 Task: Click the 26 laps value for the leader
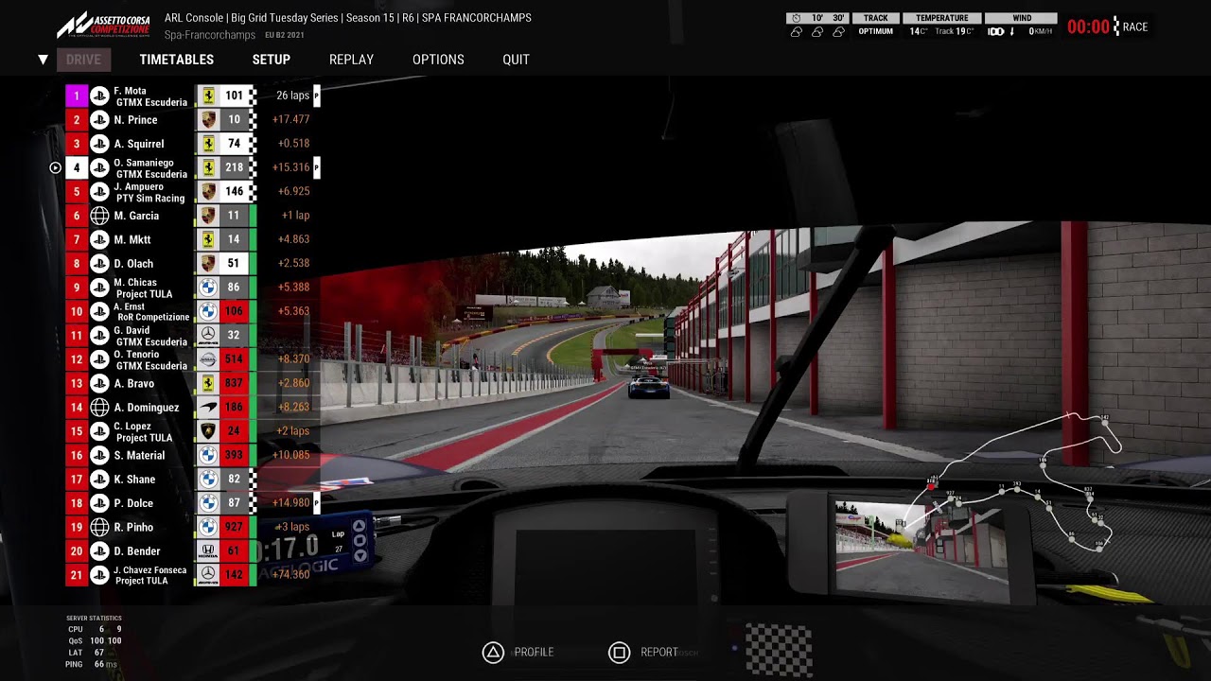(292, 96)
